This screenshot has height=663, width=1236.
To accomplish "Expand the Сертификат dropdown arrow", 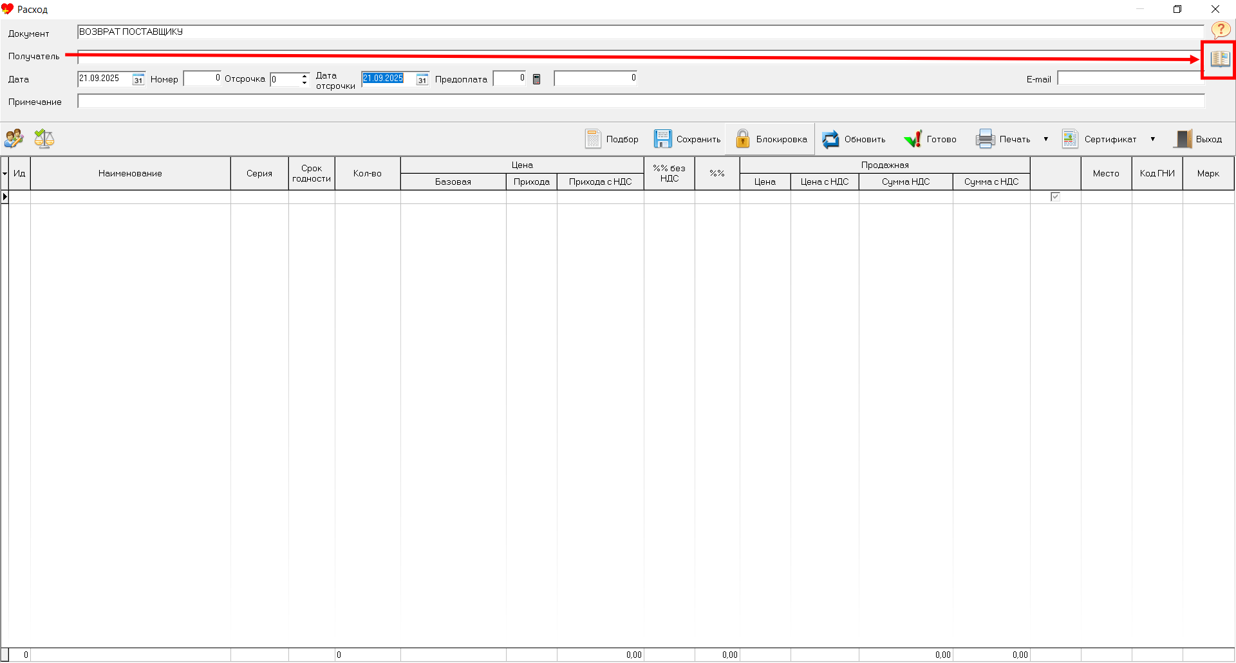I will (1152, 139).
